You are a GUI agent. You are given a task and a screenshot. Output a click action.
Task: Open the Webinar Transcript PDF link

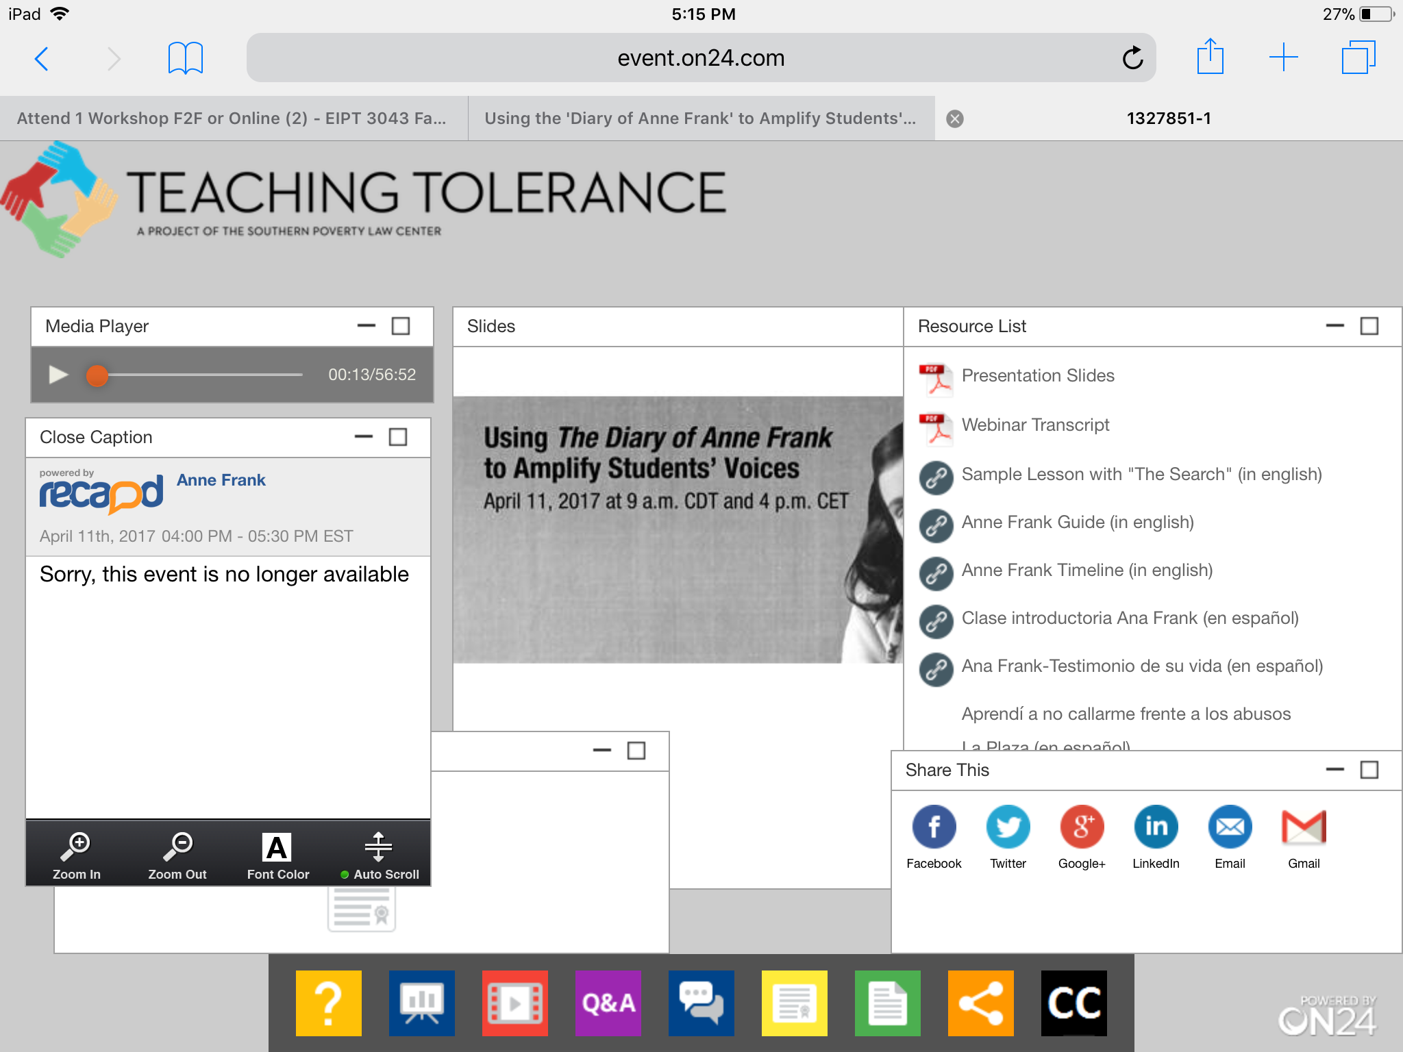(1035, 425)
